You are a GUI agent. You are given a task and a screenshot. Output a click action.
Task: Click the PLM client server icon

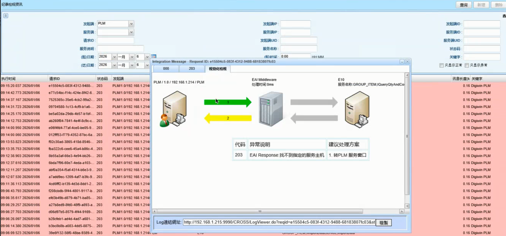pos(174,109)
